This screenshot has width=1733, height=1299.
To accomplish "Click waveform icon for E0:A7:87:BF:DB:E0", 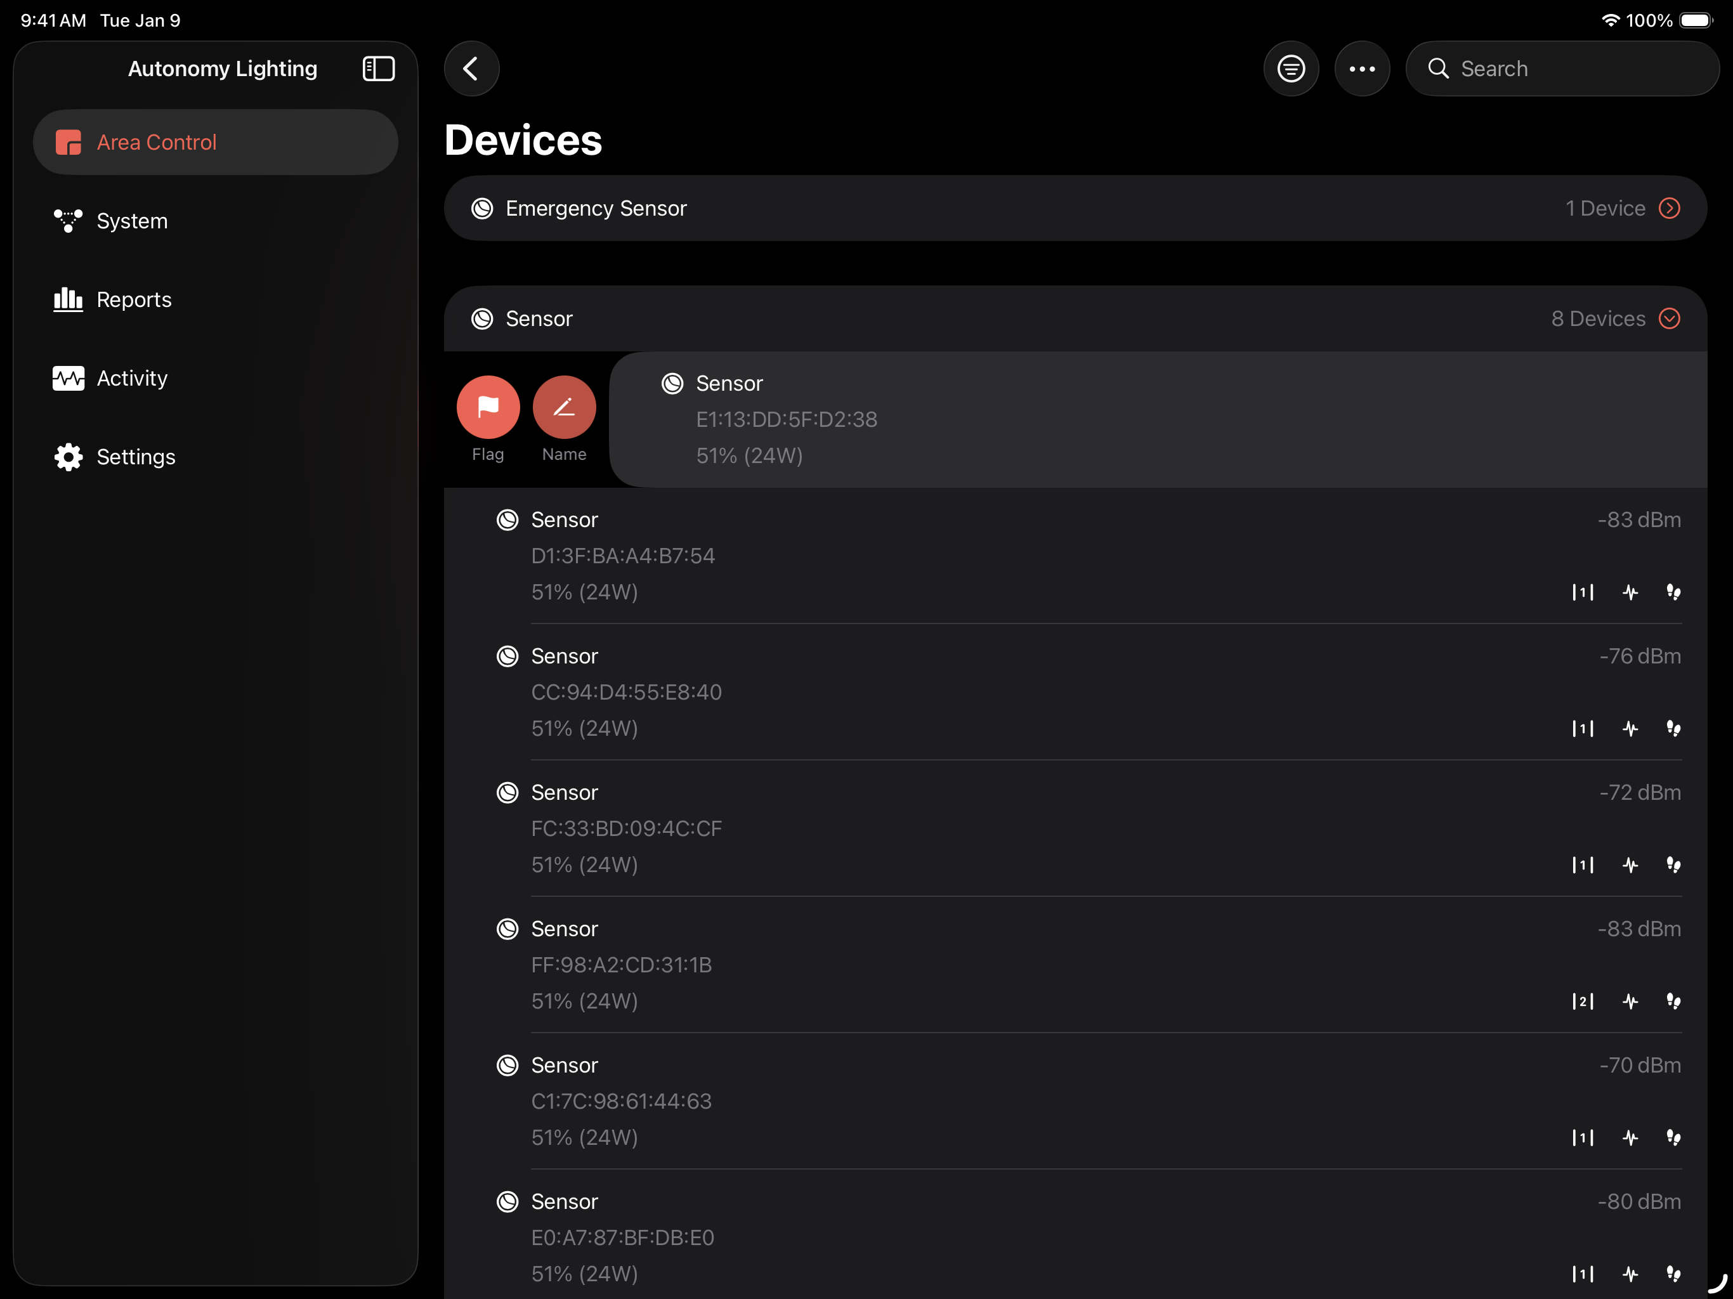I will (1630, 1274).
